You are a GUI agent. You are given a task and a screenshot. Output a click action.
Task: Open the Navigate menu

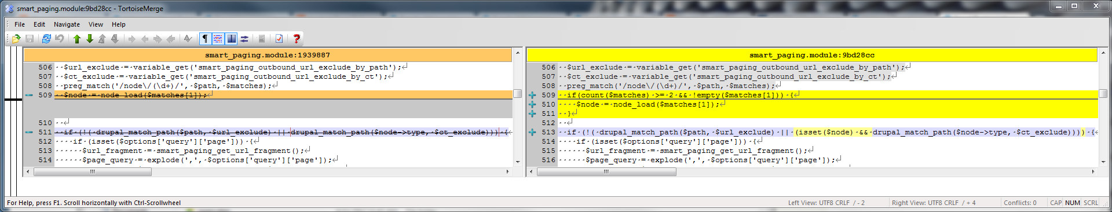pyautogui.click(x=67, y=24)
